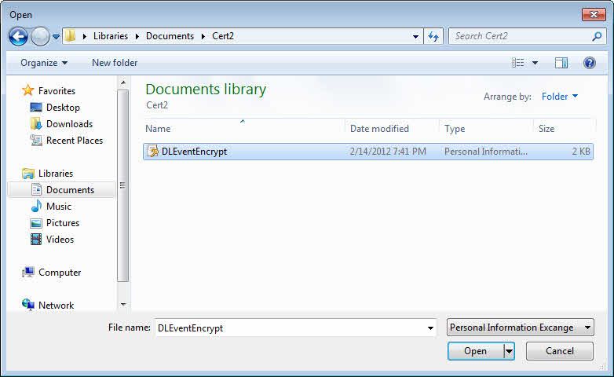Click the navigation pane scrollbar thumb

click(123, 185)
